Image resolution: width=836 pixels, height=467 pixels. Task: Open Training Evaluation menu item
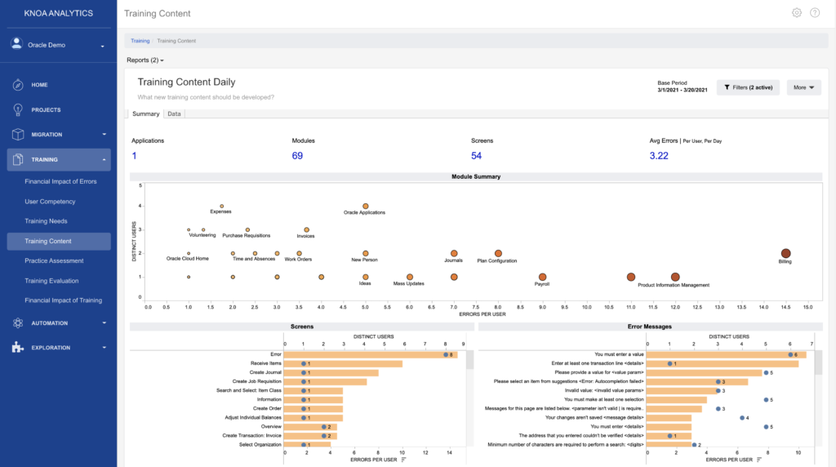coord(51,280)
